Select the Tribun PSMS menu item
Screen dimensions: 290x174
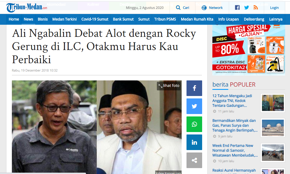[x=165, y=19]
